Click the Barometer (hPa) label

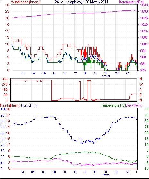131,2
